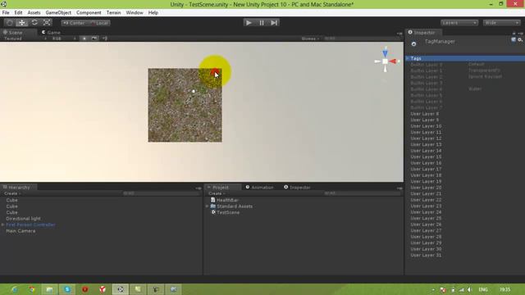
Task: Click the Scene view search field
Action: coord(363,39)
